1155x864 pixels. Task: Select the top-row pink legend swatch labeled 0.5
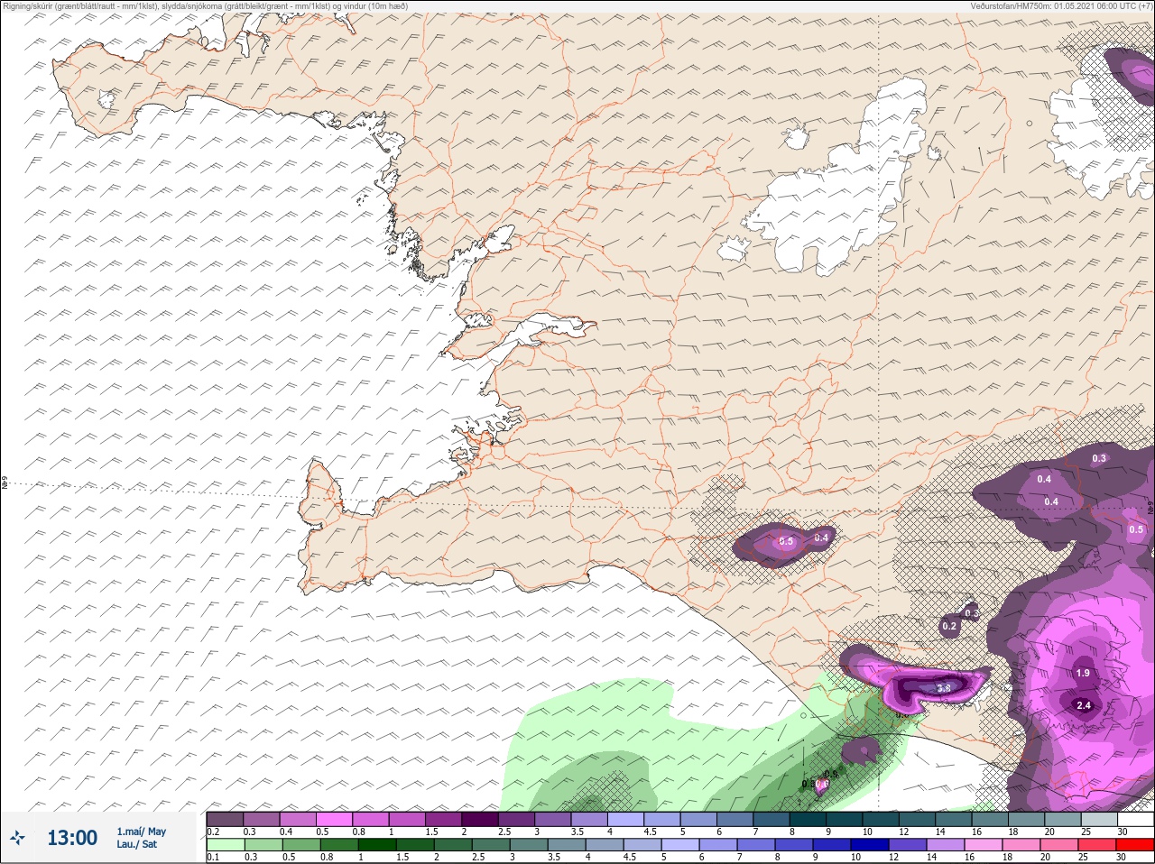(334, 819)
